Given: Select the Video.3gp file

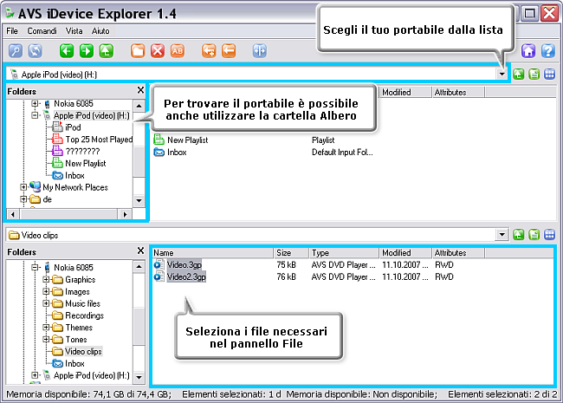Looking at the screenshot, I should [184, 264].
